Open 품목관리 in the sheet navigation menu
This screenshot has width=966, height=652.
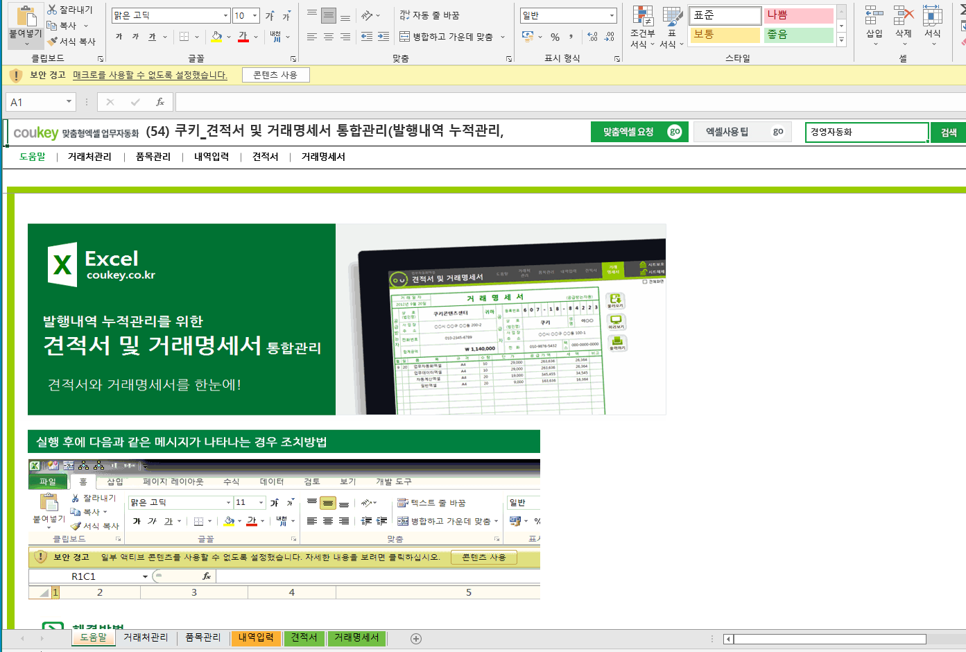point(153,157)
